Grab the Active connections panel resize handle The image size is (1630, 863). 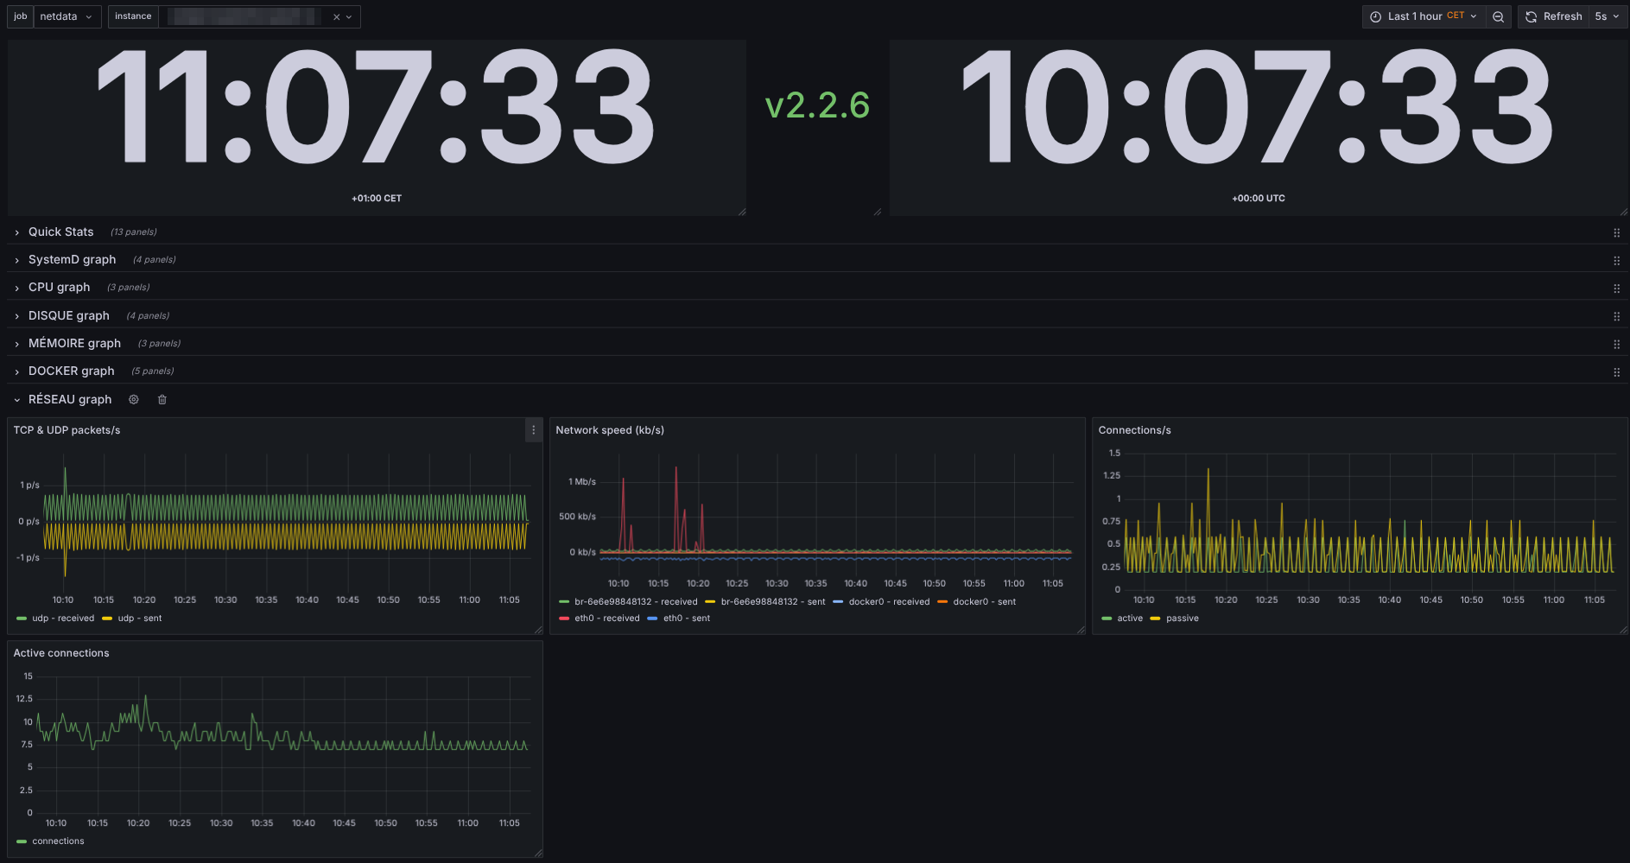pos(538,853)
